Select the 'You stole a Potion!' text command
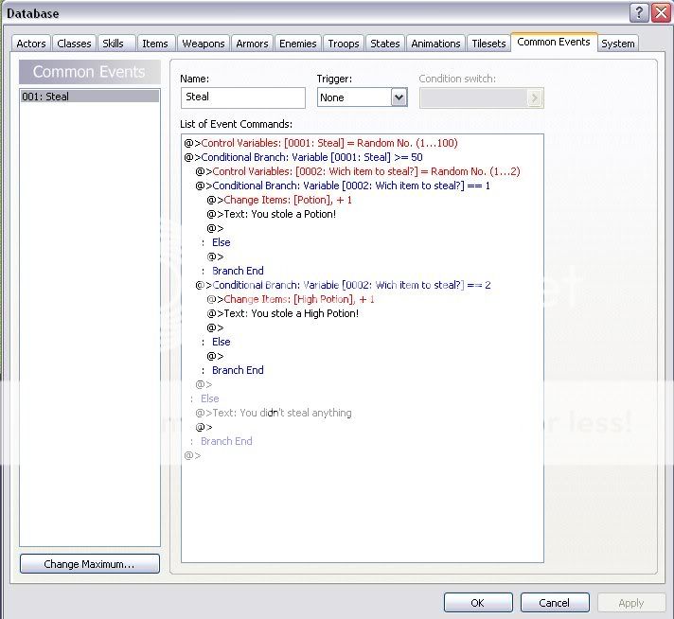The height and width of the screenshot is (619, 674). pos(279,214)
